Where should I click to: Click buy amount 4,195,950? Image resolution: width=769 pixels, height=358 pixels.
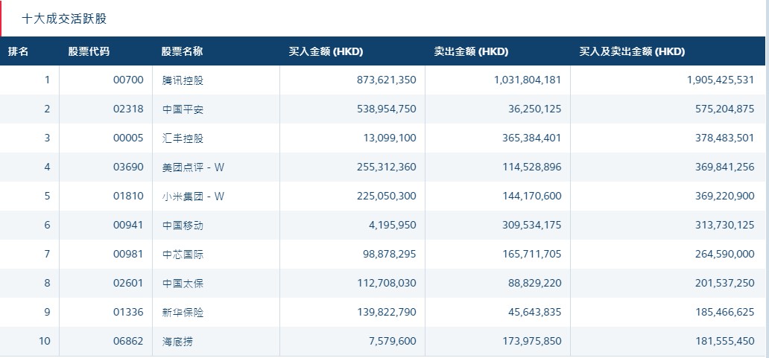(x=393, y=225)
